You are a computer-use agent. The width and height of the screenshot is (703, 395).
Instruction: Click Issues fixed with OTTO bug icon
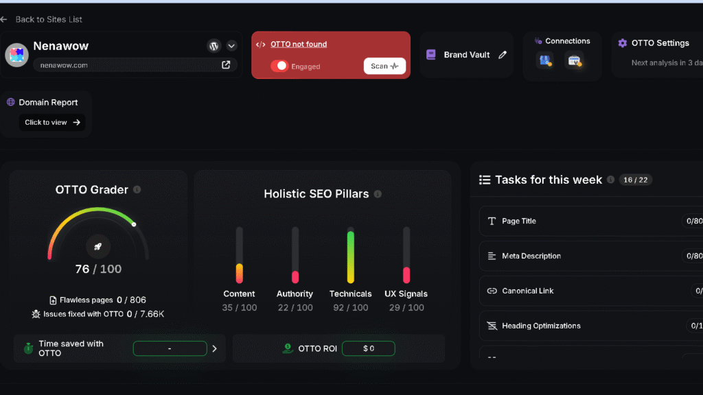point(36,314)
